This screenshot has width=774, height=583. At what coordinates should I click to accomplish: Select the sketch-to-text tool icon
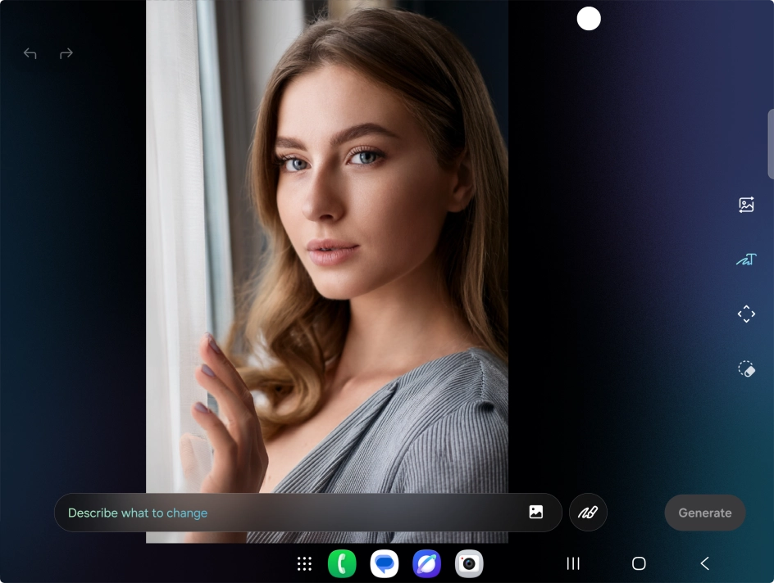pyautogui.click(x=746, y=260)
